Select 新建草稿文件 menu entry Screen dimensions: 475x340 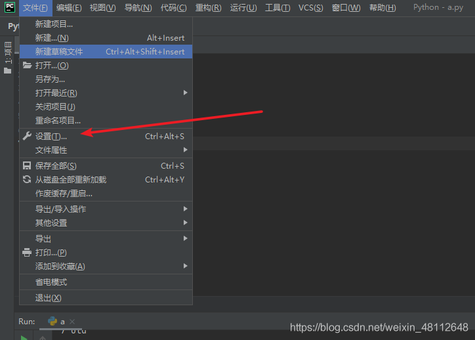click(106, 51)
